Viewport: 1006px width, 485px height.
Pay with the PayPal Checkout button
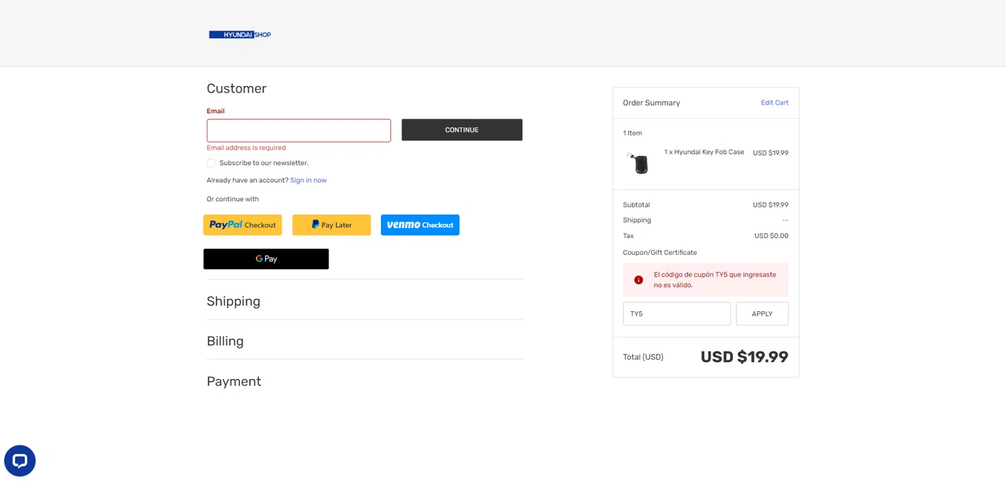[x=243, y=225]
